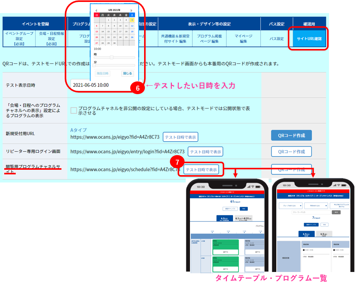Image resolution: width=356 pixels, height=282 pixels.
Task: Click gray search button on right phone
Action: [x=336, y=212]
